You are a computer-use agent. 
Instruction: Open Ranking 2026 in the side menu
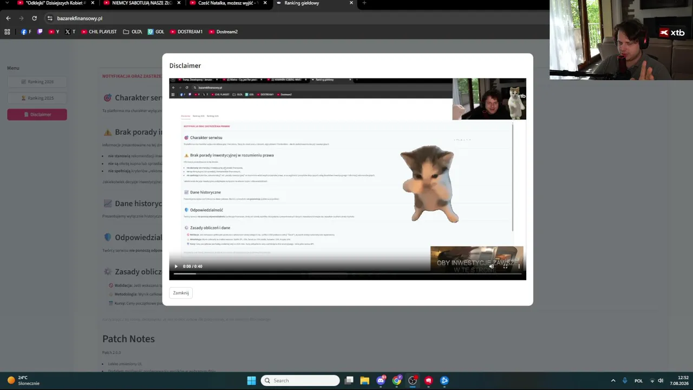(x=37, y=82)
